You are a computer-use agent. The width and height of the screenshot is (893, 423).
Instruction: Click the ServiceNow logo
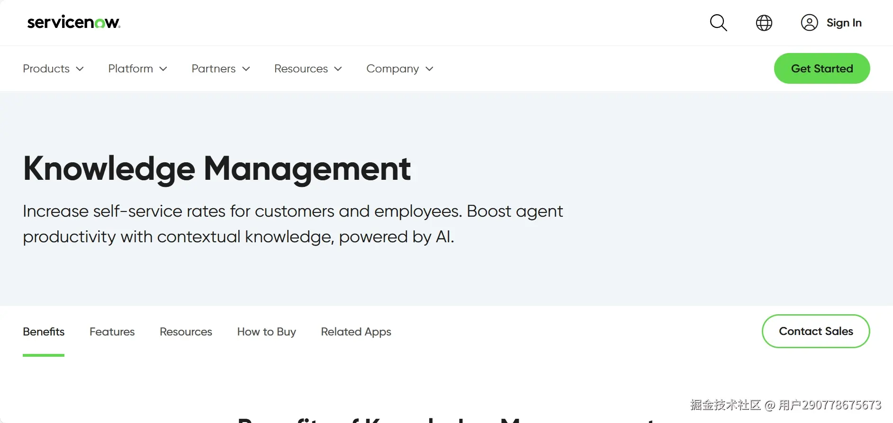click(x=73, y=22)
